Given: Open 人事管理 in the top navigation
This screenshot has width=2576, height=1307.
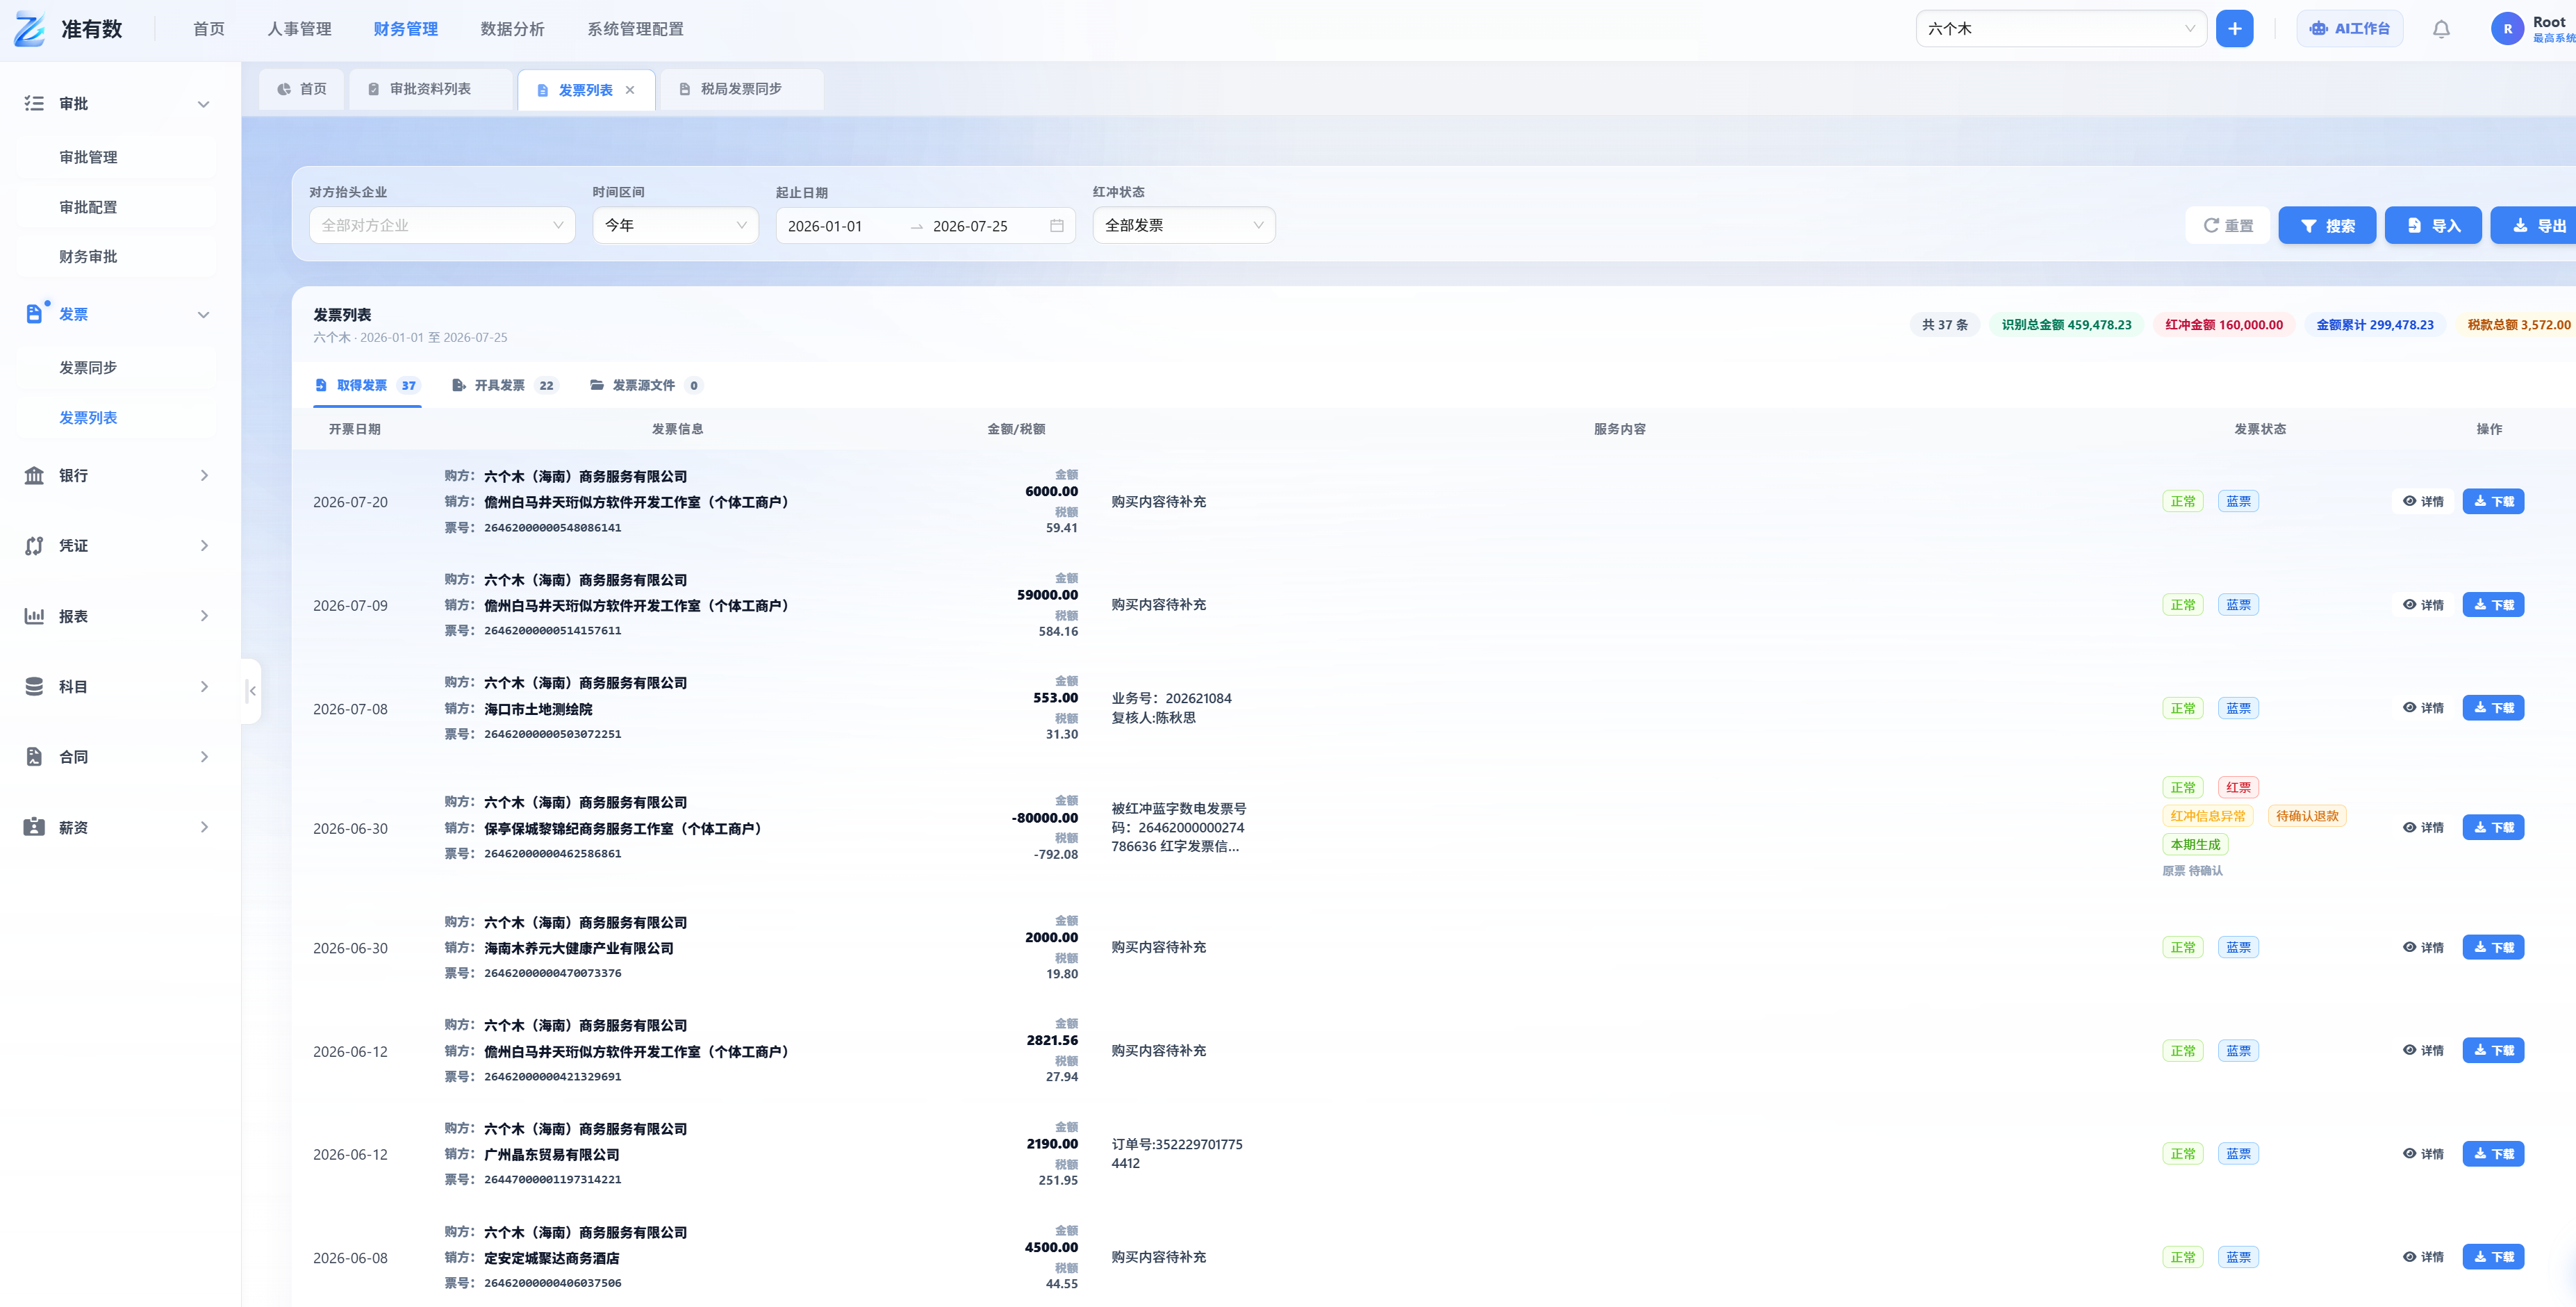Looking at the screenshot, I should (299, 29).
